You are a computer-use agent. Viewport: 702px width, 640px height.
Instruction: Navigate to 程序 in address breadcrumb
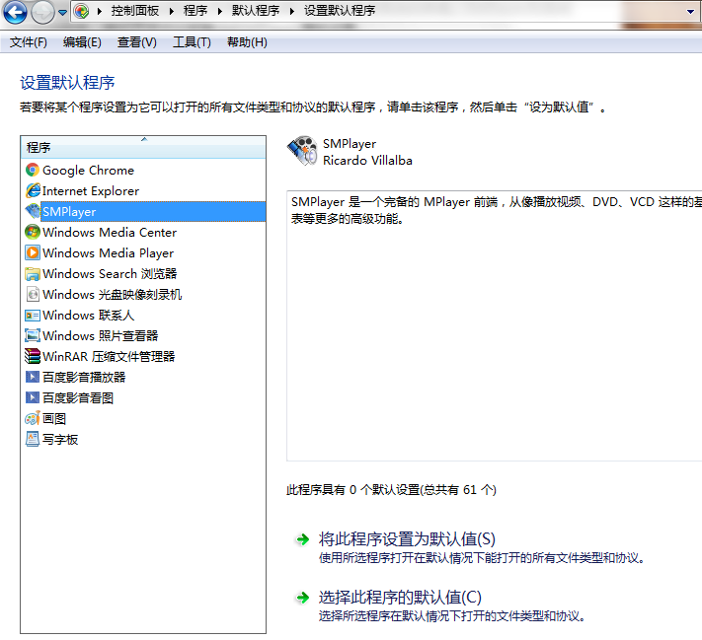[x=195, y=11]
